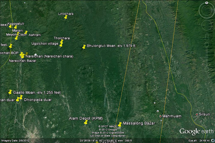Click the 'Eye alt 24.48 mi' readout
Viewport: 215px width, 143px height.
pyautogui.click(x=199, y=141)
